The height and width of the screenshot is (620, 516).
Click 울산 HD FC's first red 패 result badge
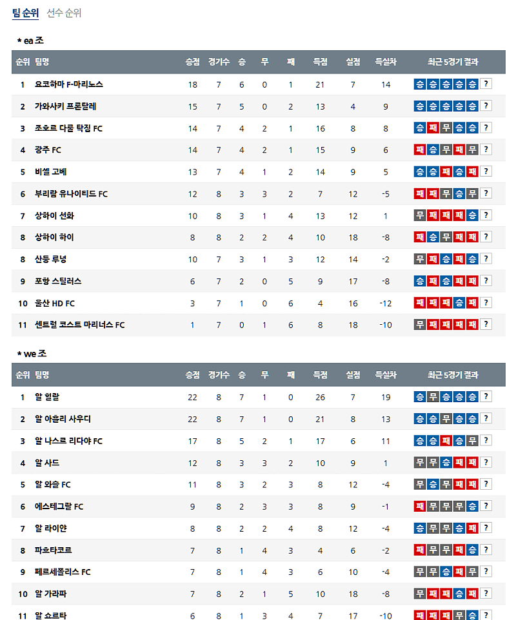pos(420,302)
